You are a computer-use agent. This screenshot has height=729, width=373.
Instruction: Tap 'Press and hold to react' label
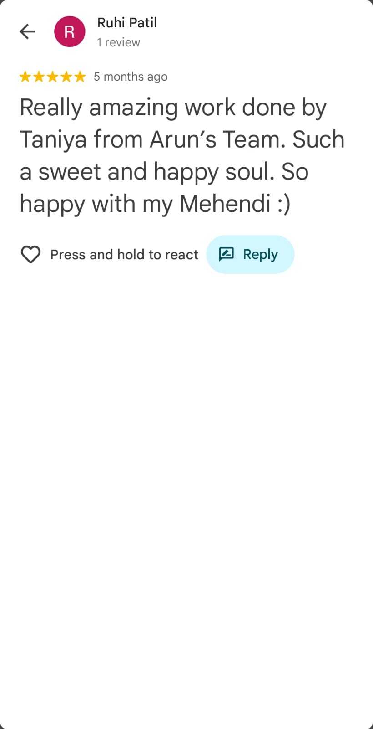pyautogui.click(x=124, y=254)
